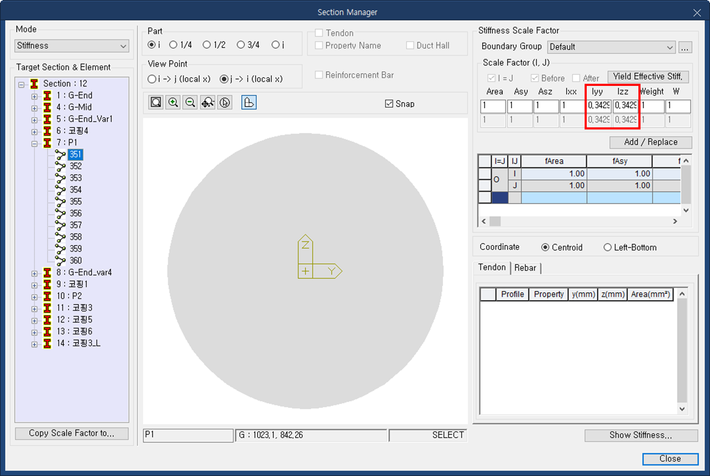Choose Left-Bottom coordinate option

point(630,248)
